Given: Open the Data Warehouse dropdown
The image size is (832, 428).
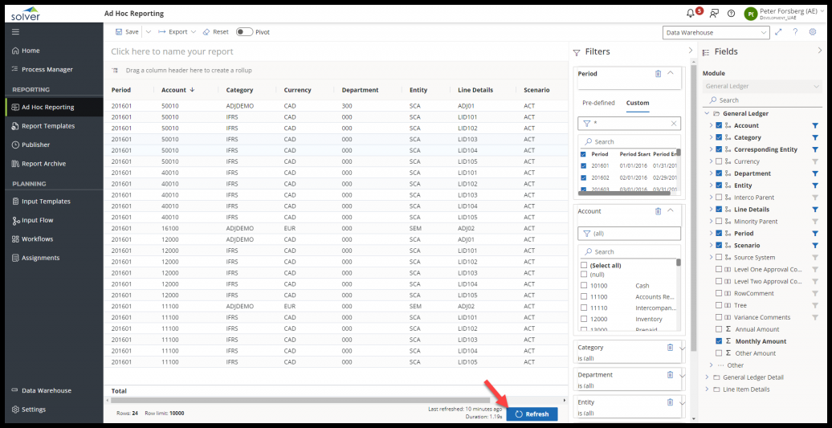Looking at the screenshot, I should [x=716, y=32].
